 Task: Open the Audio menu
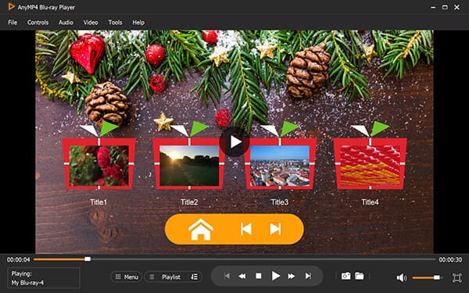tap(66, 23)
